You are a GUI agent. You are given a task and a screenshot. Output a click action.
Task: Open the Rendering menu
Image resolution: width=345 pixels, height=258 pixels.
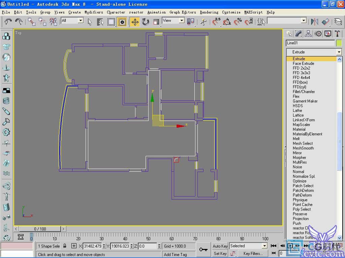pos(209,12)
